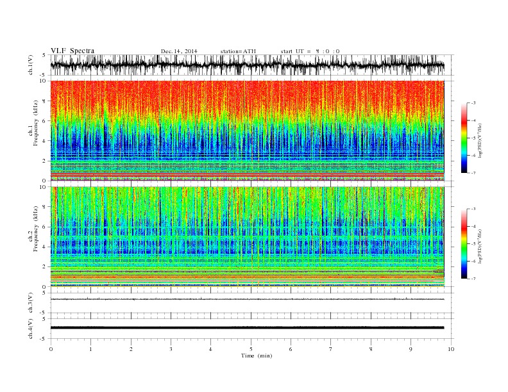Image resolution: width=508 pixels, height=392 pixels.
Task: Click the 'Time (min)' axis title
Action: 257,355
